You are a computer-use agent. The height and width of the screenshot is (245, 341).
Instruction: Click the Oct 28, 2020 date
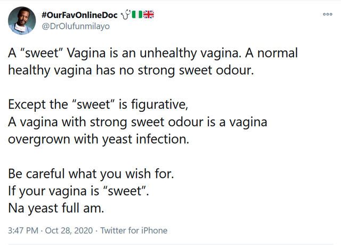[x=69, y=231]
